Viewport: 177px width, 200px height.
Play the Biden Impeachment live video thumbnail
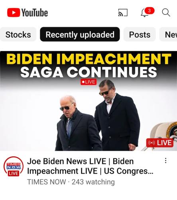(x=88, y=101)
